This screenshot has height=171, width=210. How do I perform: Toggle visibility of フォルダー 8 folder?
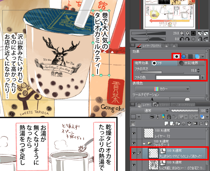point(133,143)
